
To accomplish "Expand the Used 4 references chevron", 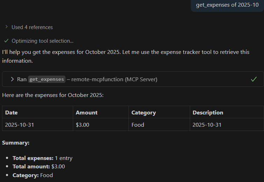I will click(7, 27).
